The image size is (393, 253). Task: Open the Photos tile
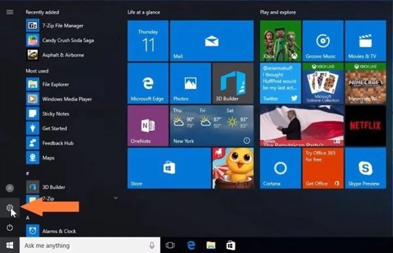(191, 83)
